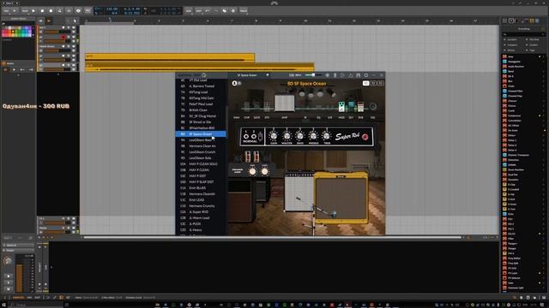549x308 pixels.
Task: Click the undo arrow in Bitwig toolbar
Action: [x=208, y=11]
